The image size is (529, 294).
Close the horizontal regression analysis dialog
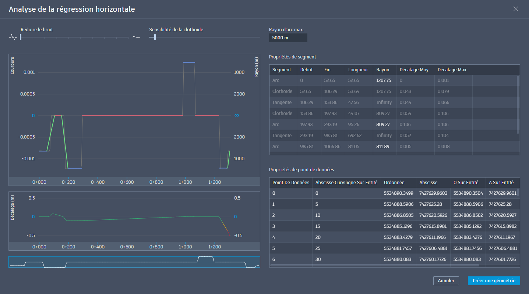515,9
